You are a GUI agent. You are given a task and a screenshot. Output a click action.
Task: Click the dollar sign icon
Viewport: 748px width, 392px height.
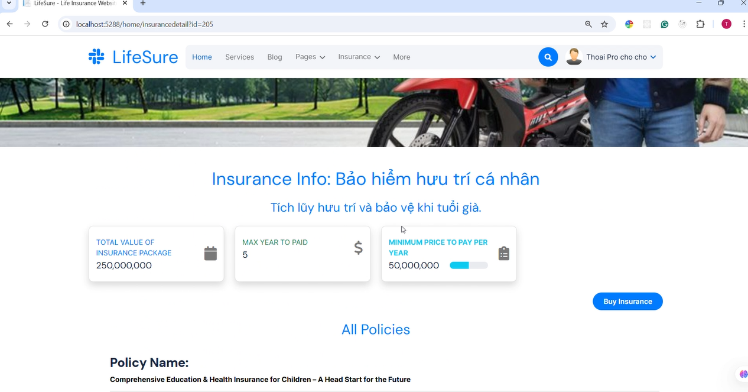pos(358,248)
